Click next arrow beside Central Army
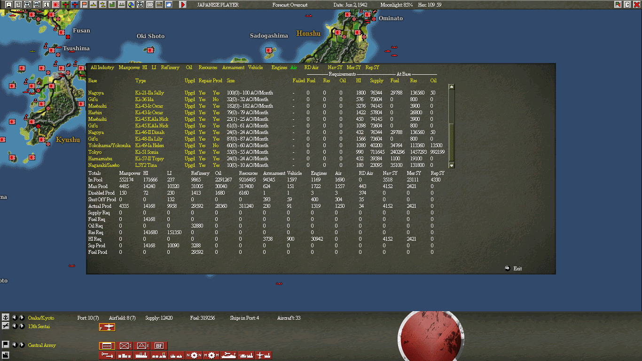 coord(22,345)
